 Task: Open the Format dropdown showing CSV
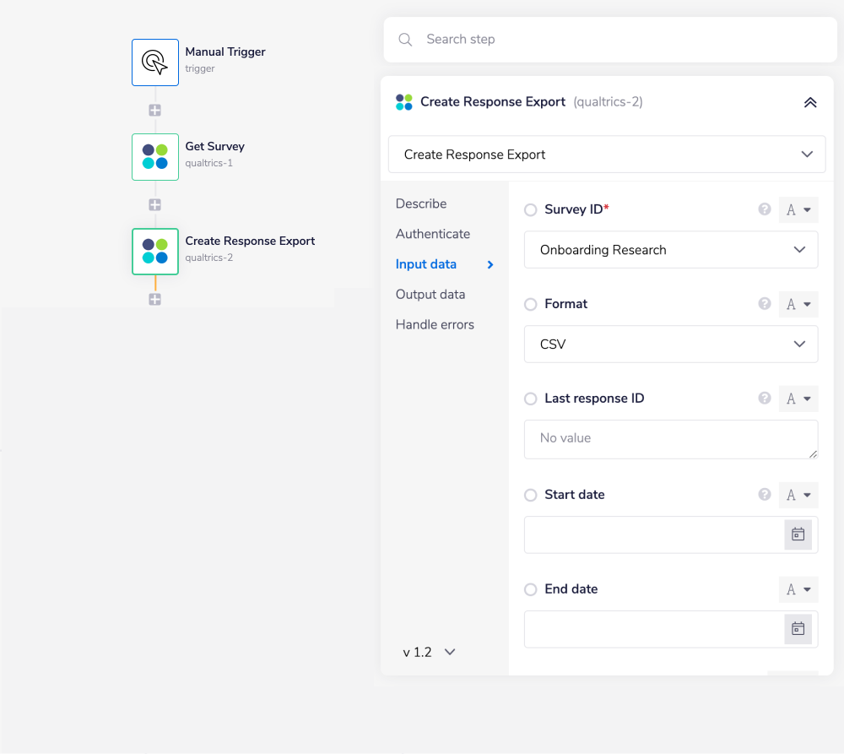click(x=670, y=344)
